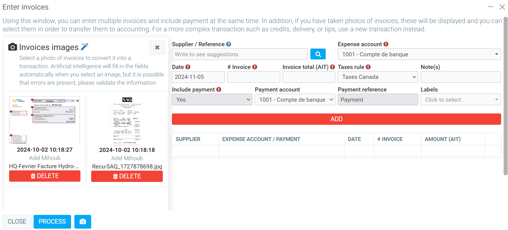This screenshot has height=230, width=508.
Task: Select the Hydro-Québec invoice thumbnail
Action: [x=45, y=120]
